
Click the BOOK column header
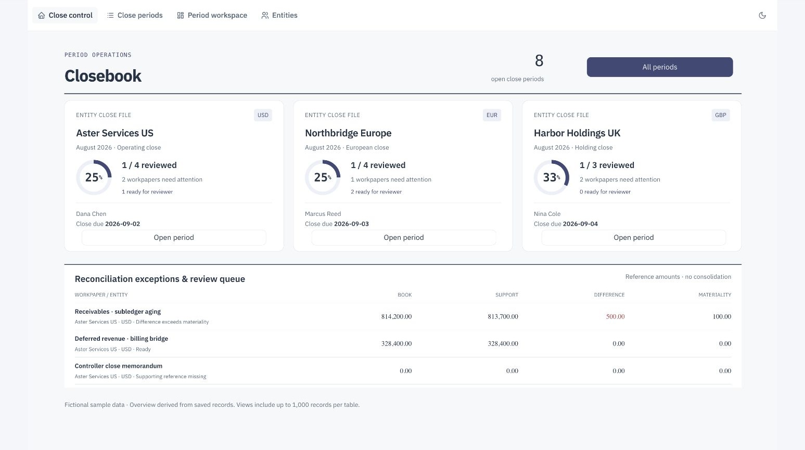click(404, 295)
